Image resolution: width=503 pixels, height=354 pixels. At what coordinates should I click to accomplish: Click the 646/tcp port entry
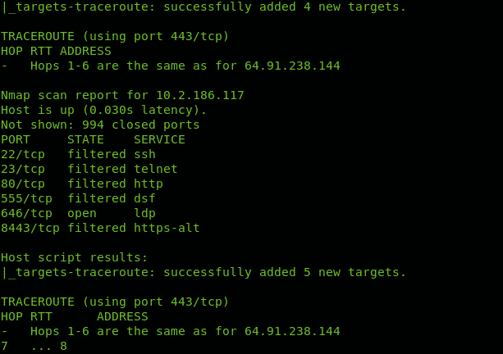(x=26, y=214)
